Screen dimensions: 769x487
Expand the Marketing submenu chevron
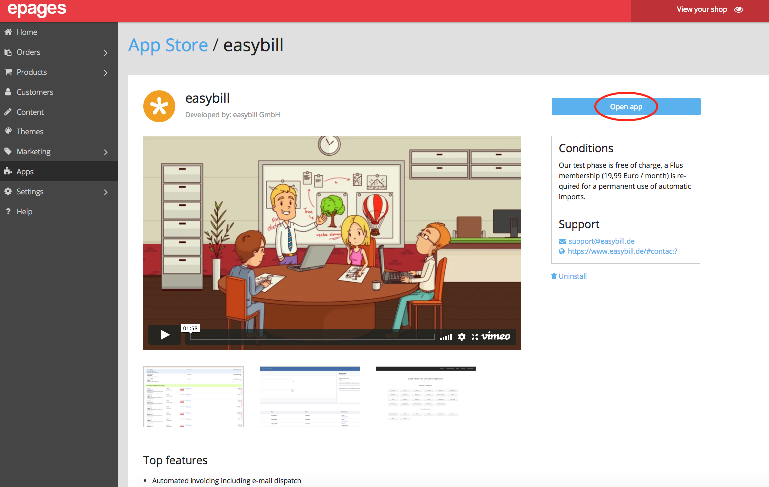click(106, 152)
